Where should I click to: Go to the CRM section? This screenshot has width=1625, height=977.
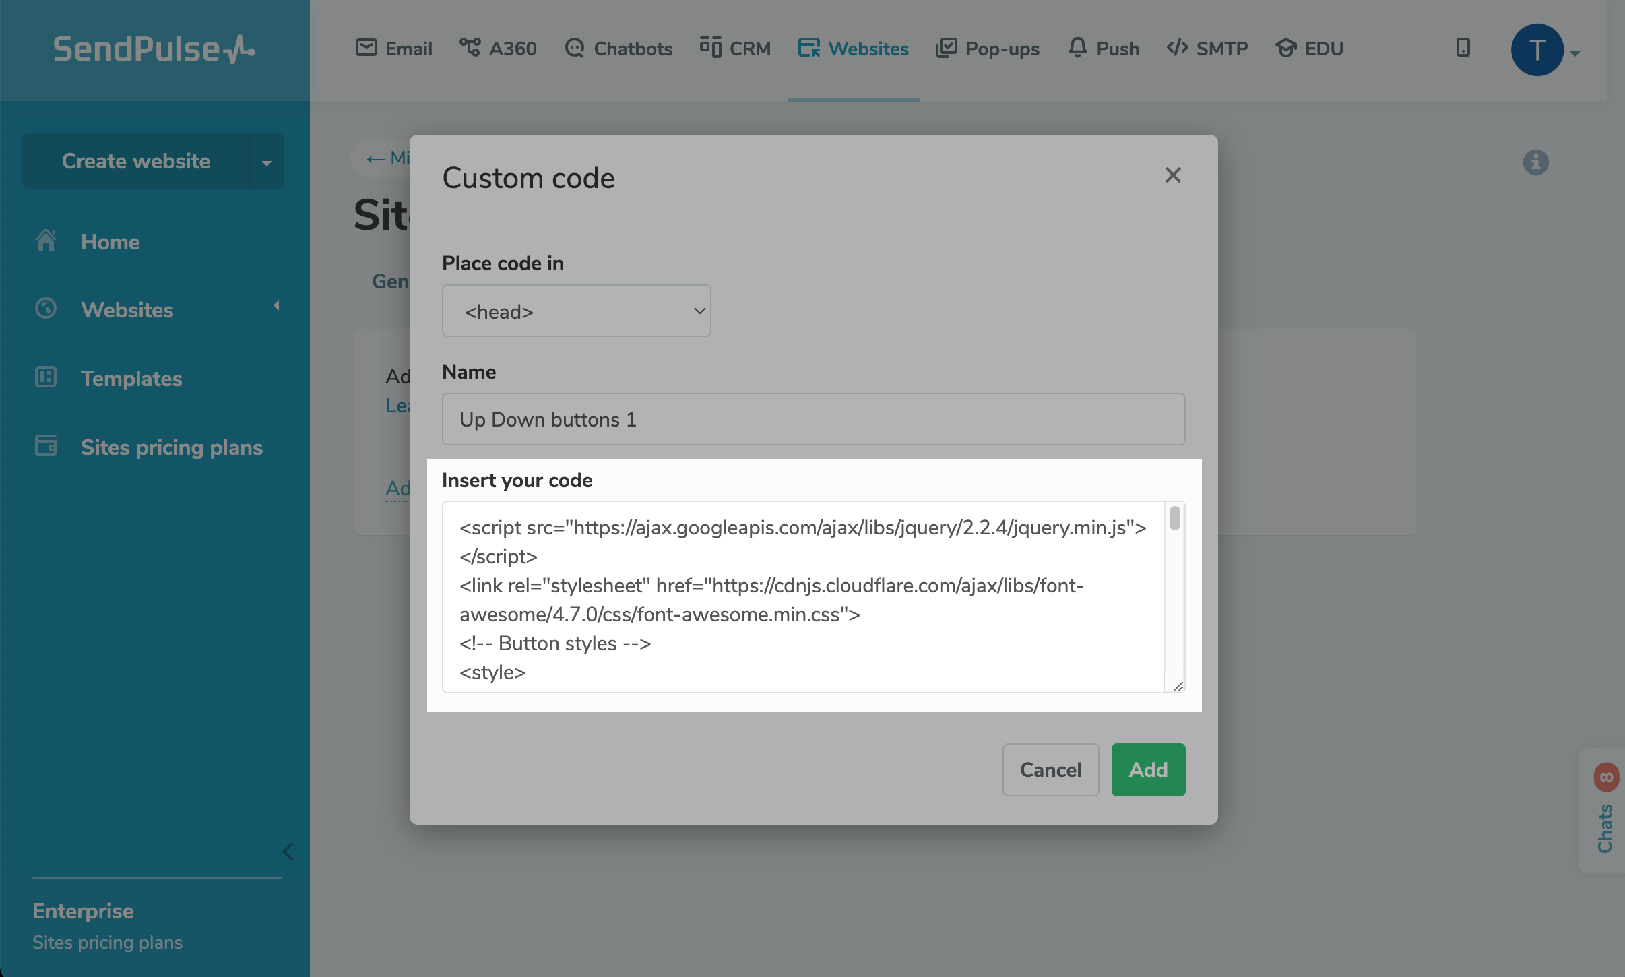pos(735,49)
